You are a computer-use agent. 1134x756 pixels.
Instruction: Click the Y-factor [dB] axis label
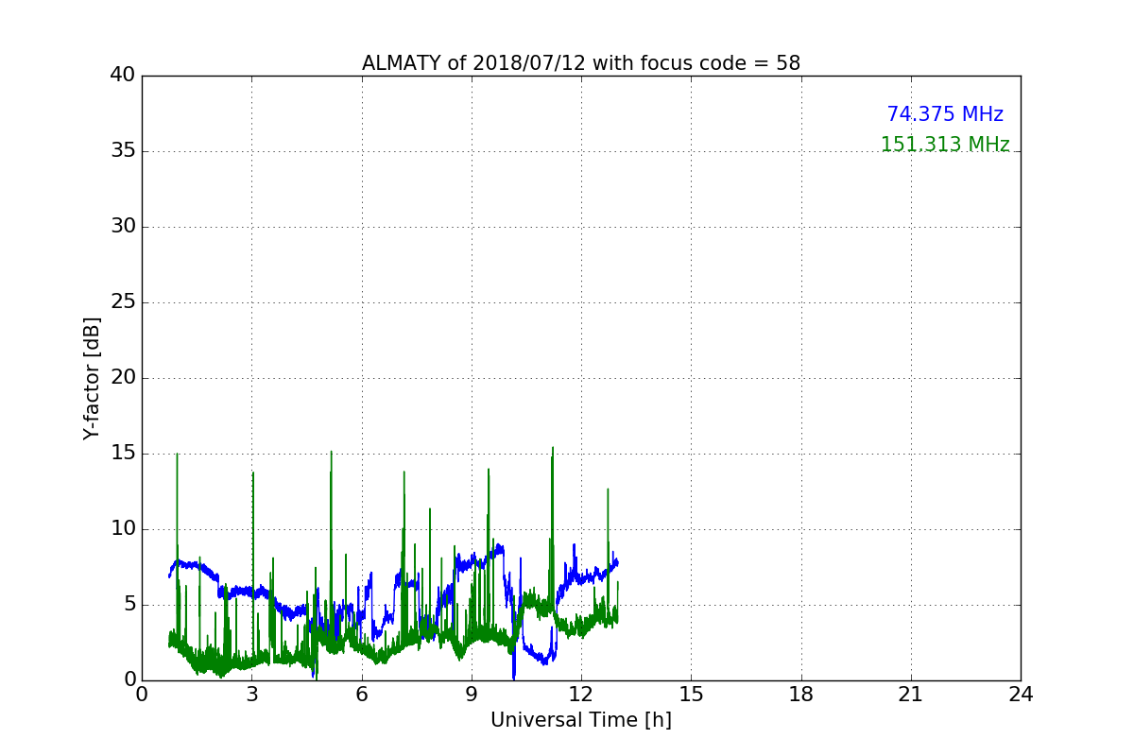click(92, 378)
